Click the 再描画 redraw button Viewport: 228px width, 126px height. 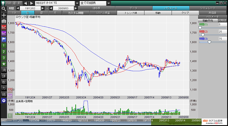pyautogui.click(x=212, y=13)
